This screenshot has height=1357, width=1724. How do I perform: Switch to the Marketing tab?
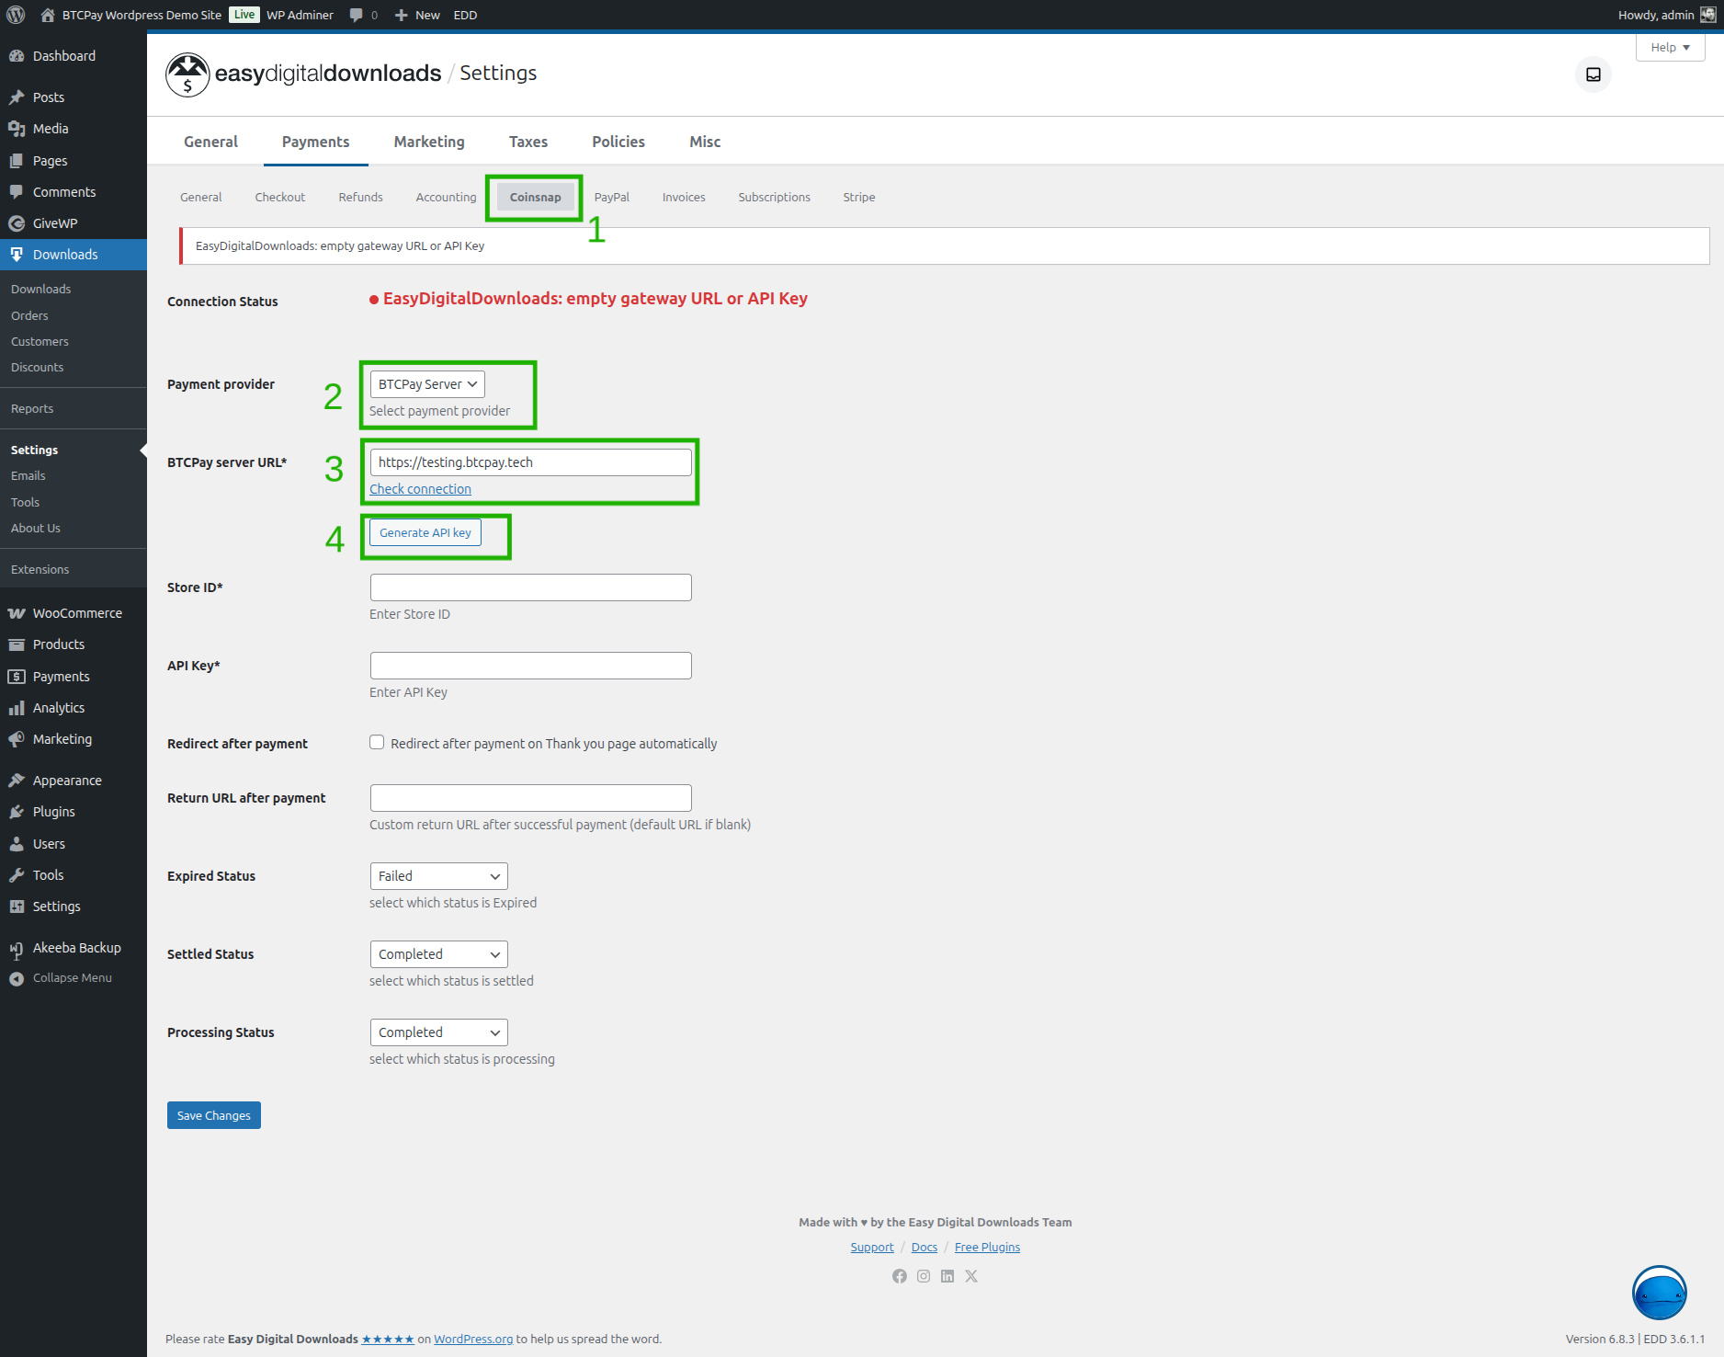[429, 142]
